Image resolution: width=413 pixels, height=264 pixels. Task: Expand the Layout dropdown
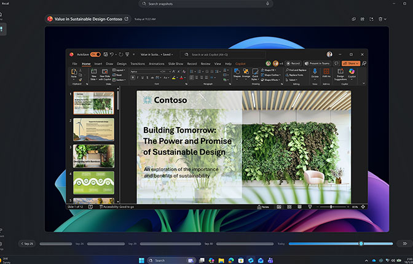click(119, 70)
